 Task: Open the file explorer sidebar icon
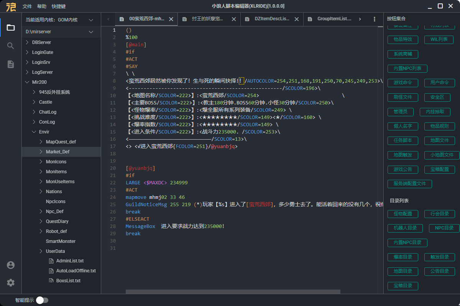11,28
